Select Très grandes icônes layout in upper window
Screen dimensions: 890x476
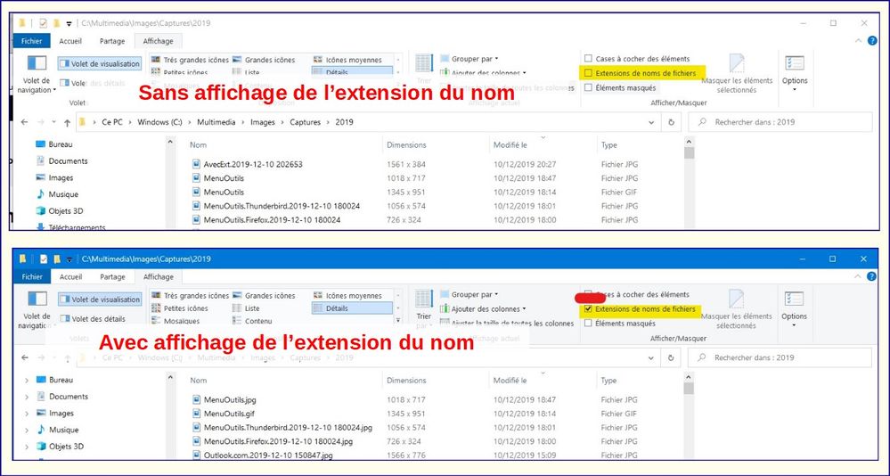190,60
